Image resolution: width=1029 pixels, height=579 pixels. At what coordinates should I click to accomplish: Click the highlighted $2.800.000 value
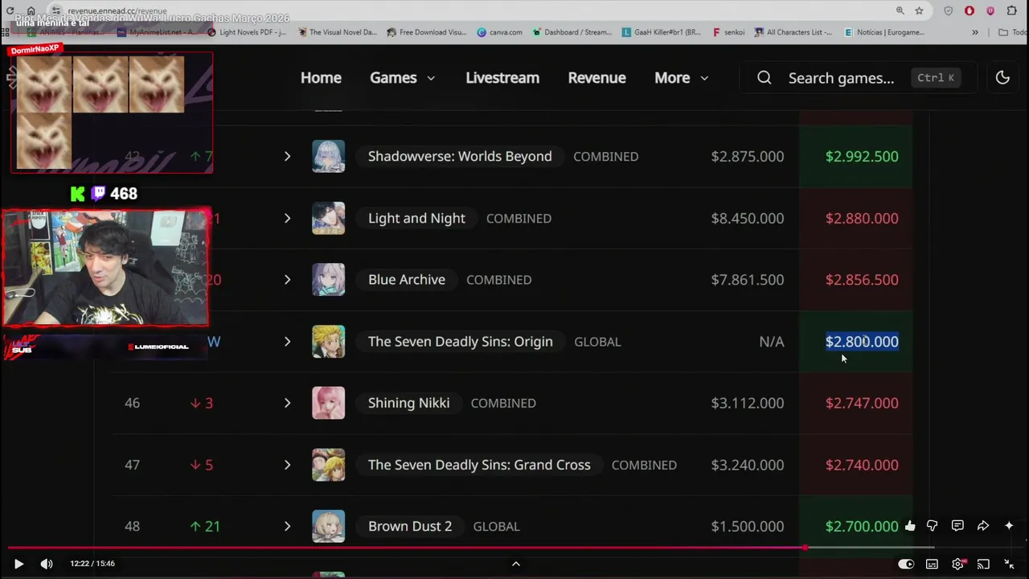[862, 342]
